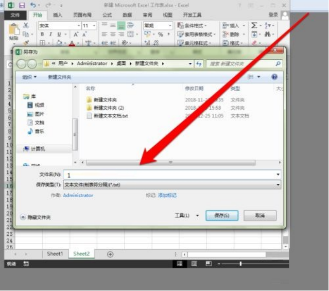Click the horizontal scrollbar in the file list
Viewport: 329px width, 291px height.
(x=170, y=163)
